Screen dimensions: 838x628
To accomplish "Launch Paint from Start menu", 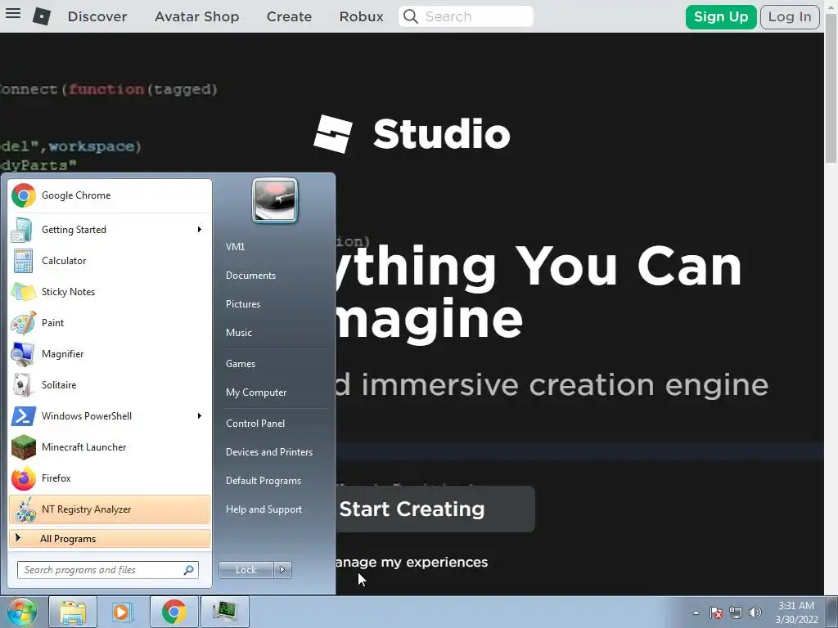I will click(x=110, y=322).
